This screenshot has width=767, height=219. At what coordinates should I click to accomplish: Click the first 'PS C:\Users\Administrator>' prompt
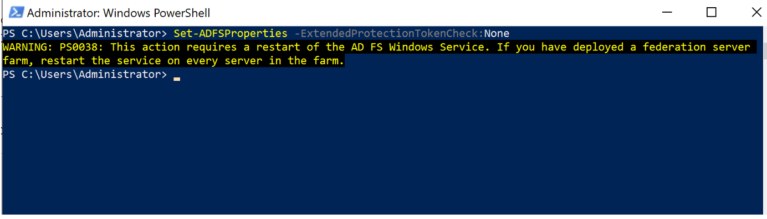tap(85, 33)
